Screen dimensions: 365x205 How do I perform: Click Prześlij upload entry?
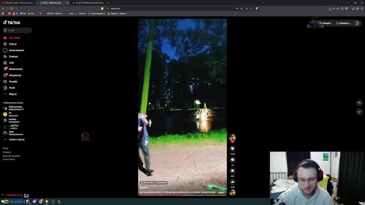10,81
